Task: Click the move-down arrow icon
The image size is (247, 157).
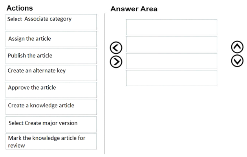Action: 237,61
